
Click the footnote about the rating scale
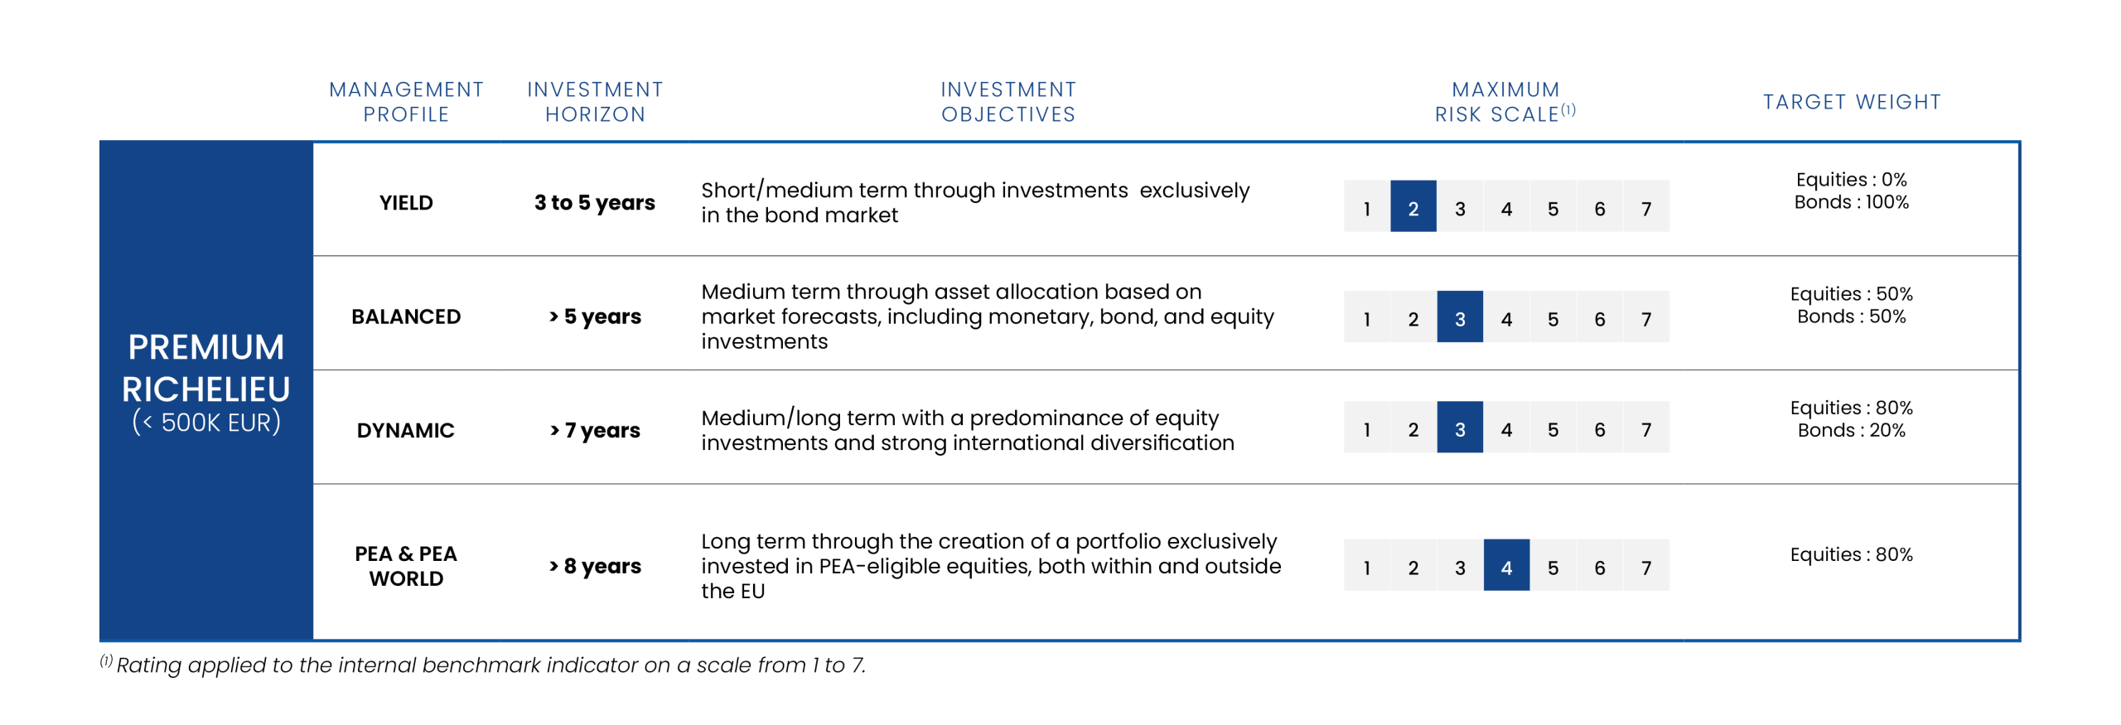[x=489, y=665]
